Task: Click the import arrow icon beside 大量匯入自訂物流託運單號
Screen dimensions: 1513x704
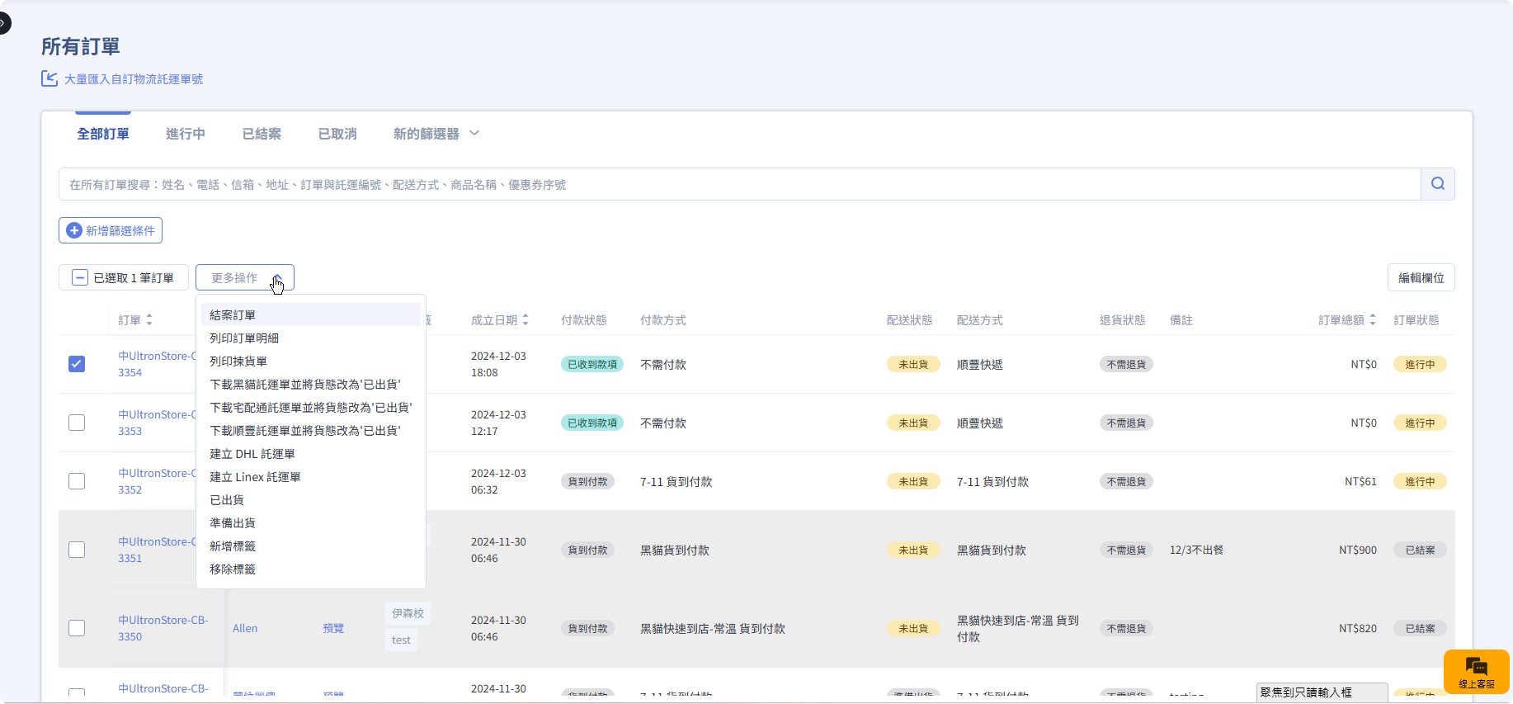Action: (49, 78)
